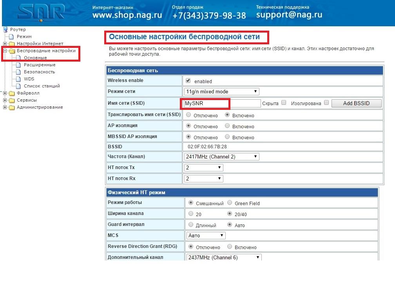Viewport: 395px width, 286px height.
Task: Click the SNR logo in header
Action: (41, 13)
